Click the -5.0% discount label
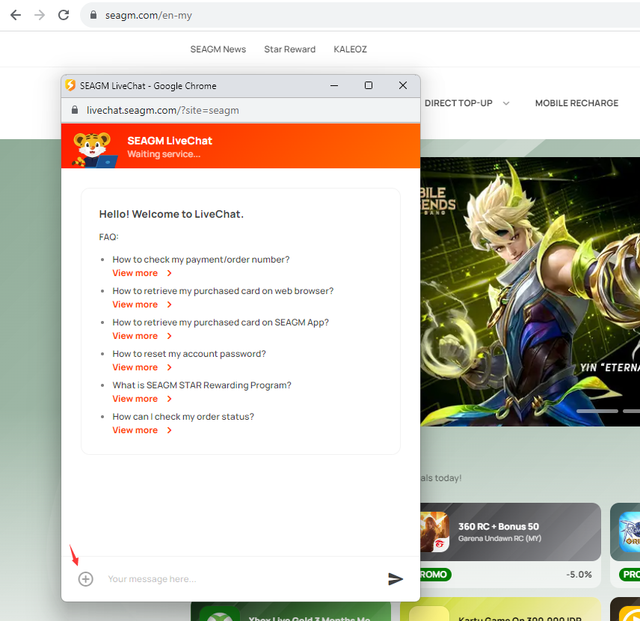640x621 pixels. pyautogui.click(x=579, y=575)
